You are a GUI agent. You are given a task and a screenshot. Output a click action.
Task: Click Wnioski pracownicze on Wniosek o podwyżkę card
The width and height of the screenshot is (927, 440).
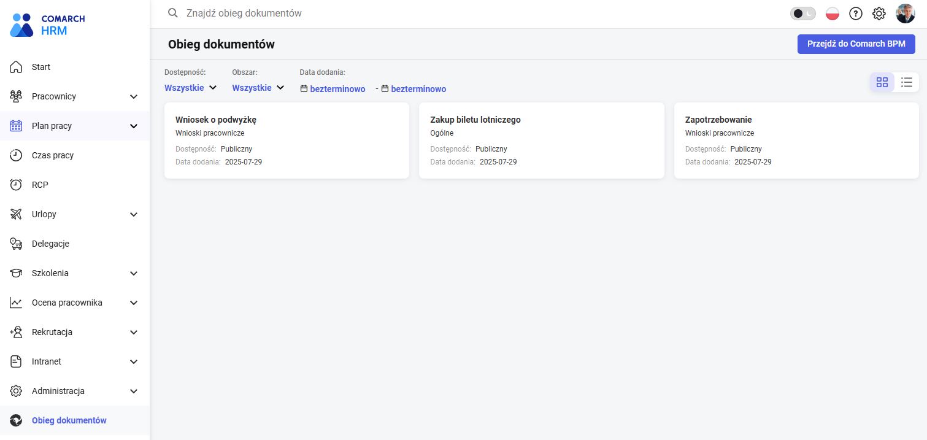(210, 133)
